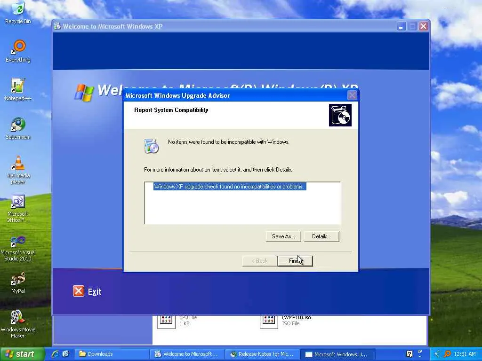Launch the Microsoft Visual Studio 2010 shortcut
This screenshot has height=361, width=482.
[x=18, y=247]
